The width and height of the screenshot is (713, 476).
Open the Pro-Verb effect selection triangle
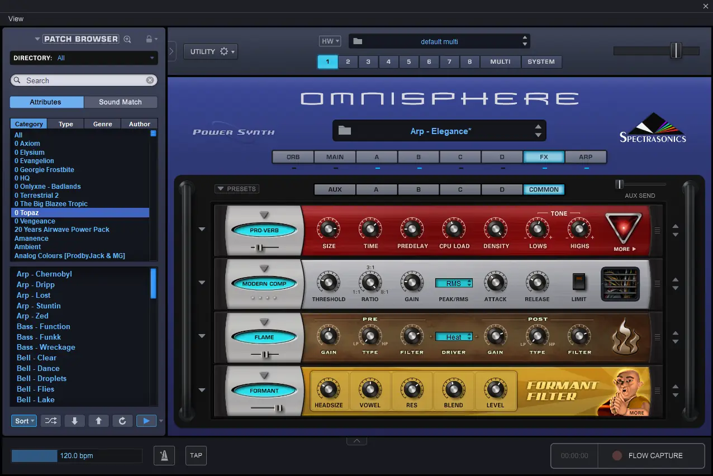264,215
